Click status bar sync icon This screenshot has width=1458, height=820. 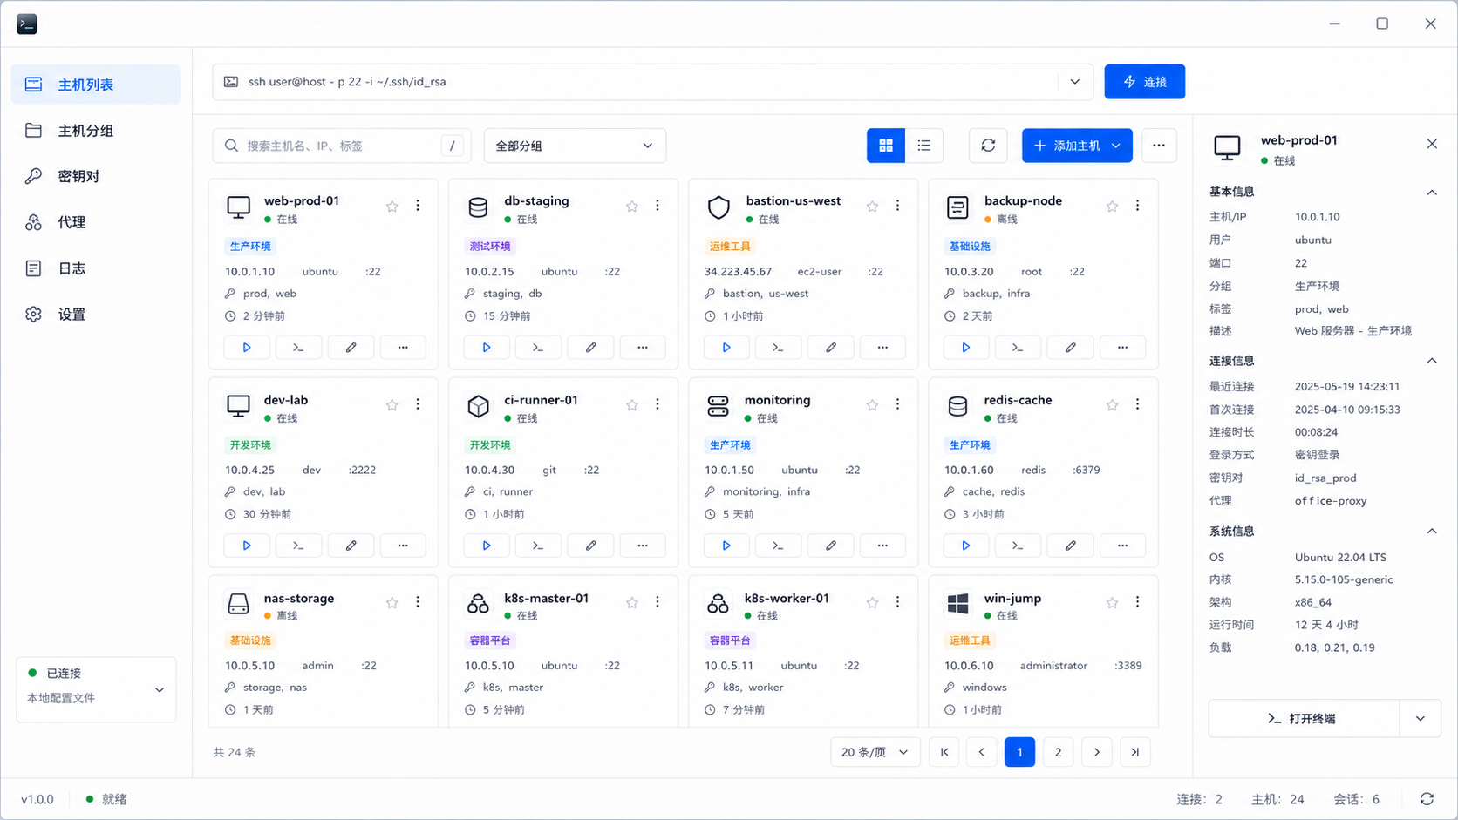tap(1427, 799)
